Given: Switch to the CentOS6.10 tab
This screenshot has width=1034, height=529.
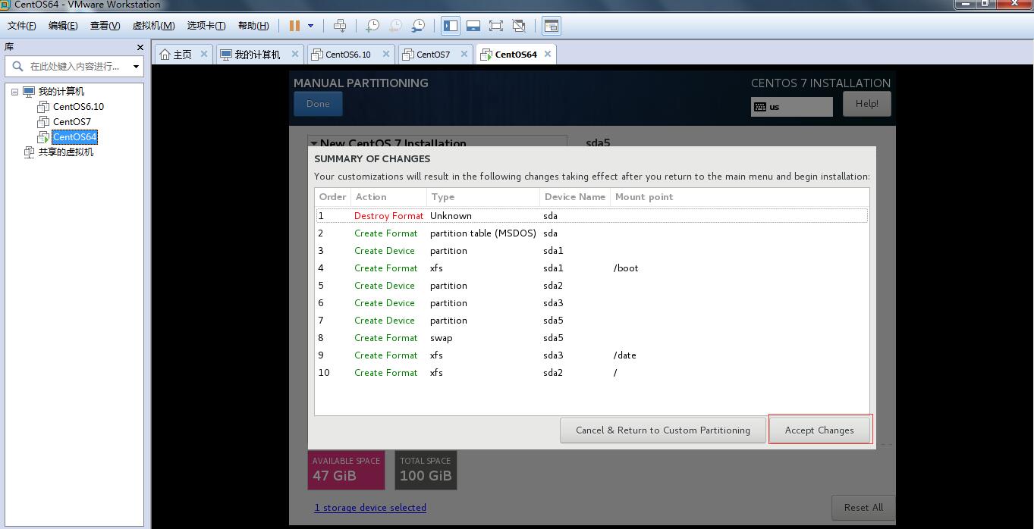Looking at the screenshot, I should (348, 55).
